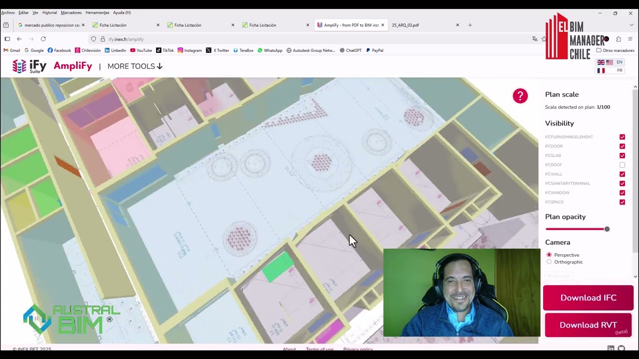Click the tracking protection shield icon
The image size is (639, 359).
click(93, 39)
